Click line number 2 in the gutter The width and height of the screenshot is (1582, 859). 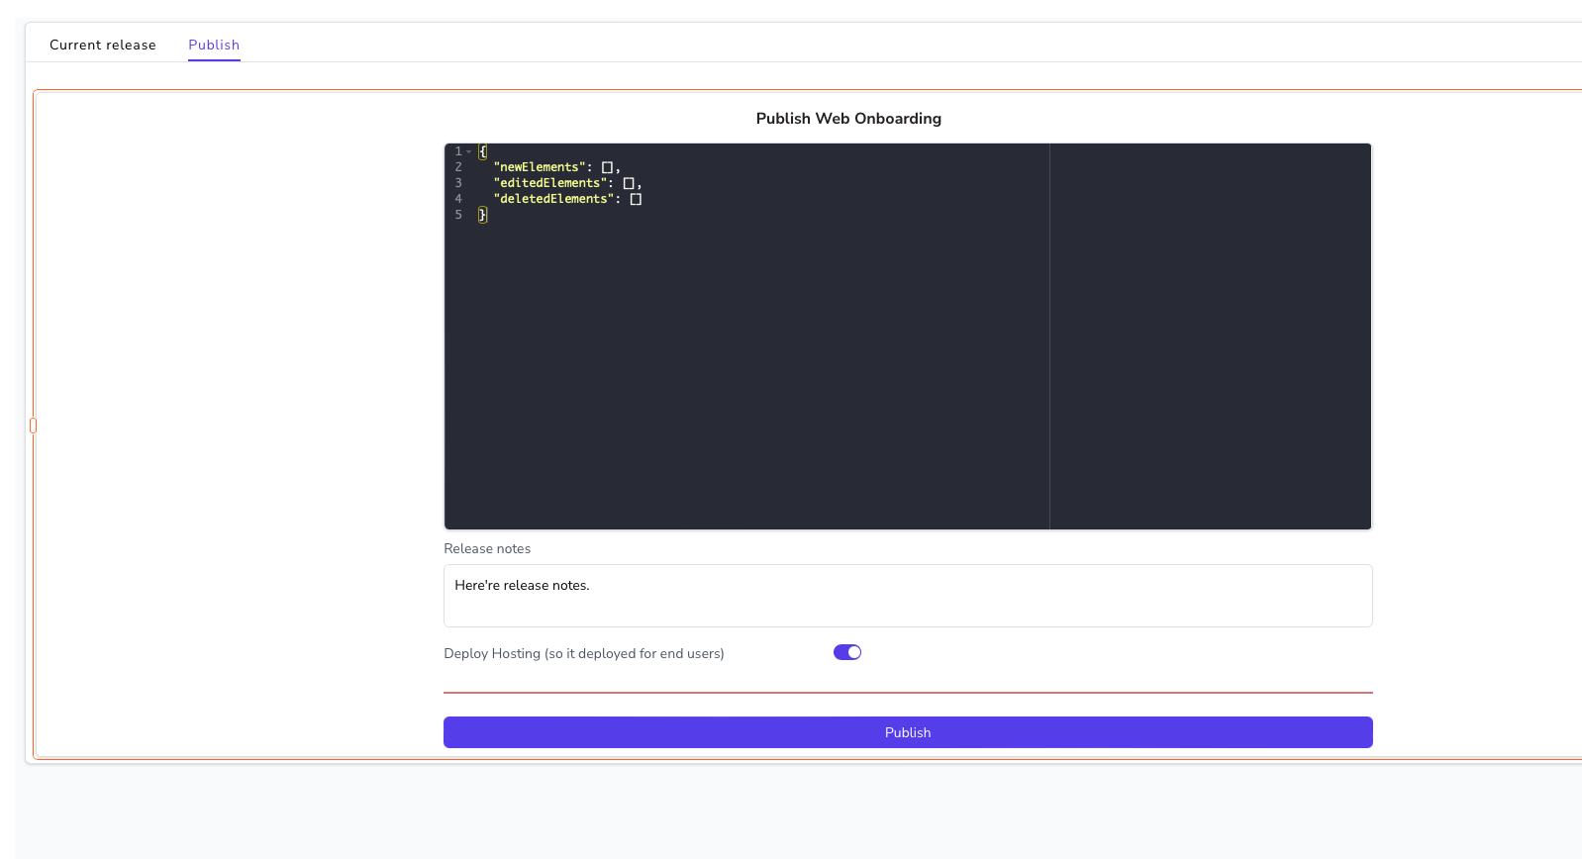coord(458,167)
